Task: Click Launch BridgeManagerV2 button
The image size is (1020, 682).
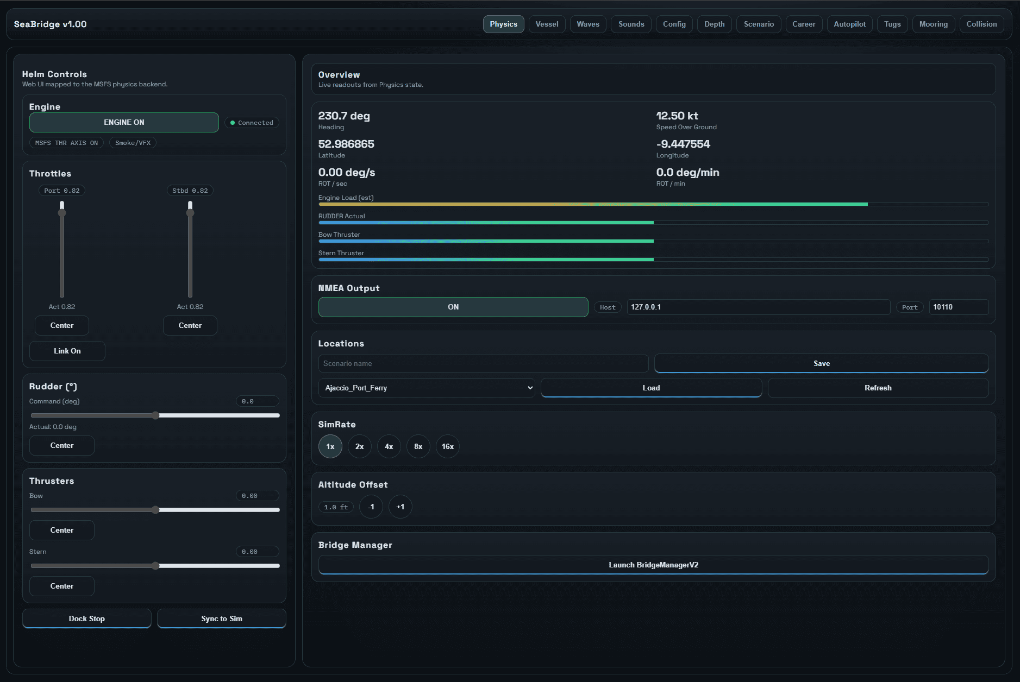Action: pos(653,565)
